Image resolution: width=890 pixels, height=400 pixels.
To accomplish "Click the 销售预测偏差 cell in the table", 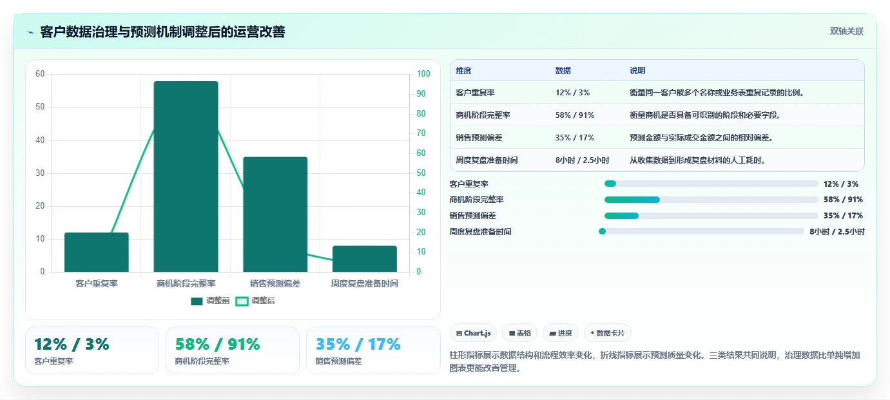I will point(479,138).
